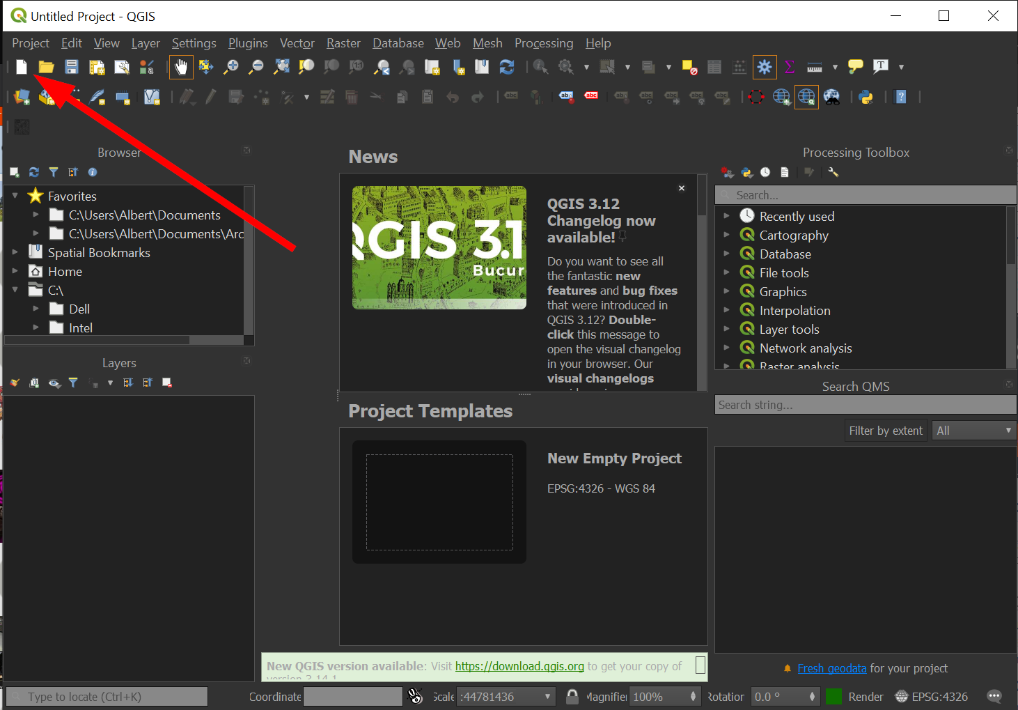Viewport: 1018px width, 710px height.
Task: Collapse the Favorites tree node
Action: pyautogui.click(x=15, y=196)
